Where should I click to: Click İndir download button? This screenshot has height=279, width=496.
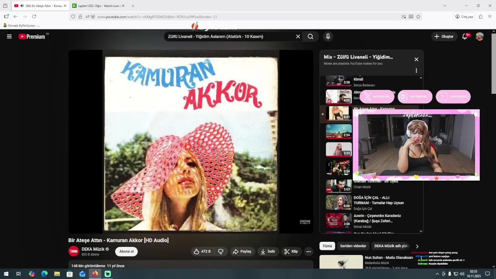click(x=268, y=251)
